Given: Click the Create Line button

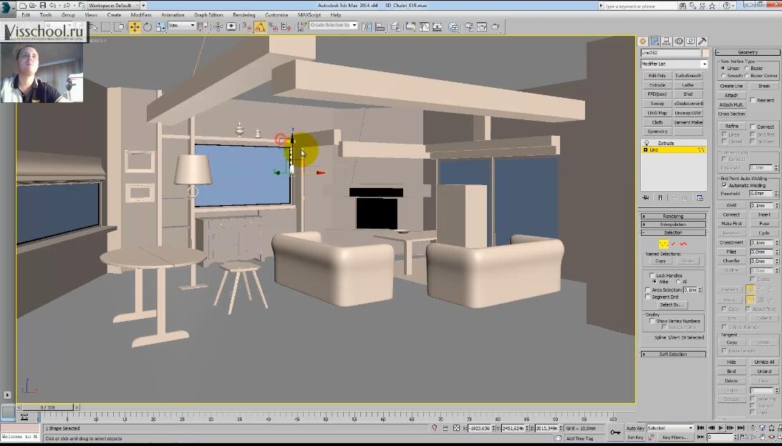Looking at the screenshot, I should (732, 86).
